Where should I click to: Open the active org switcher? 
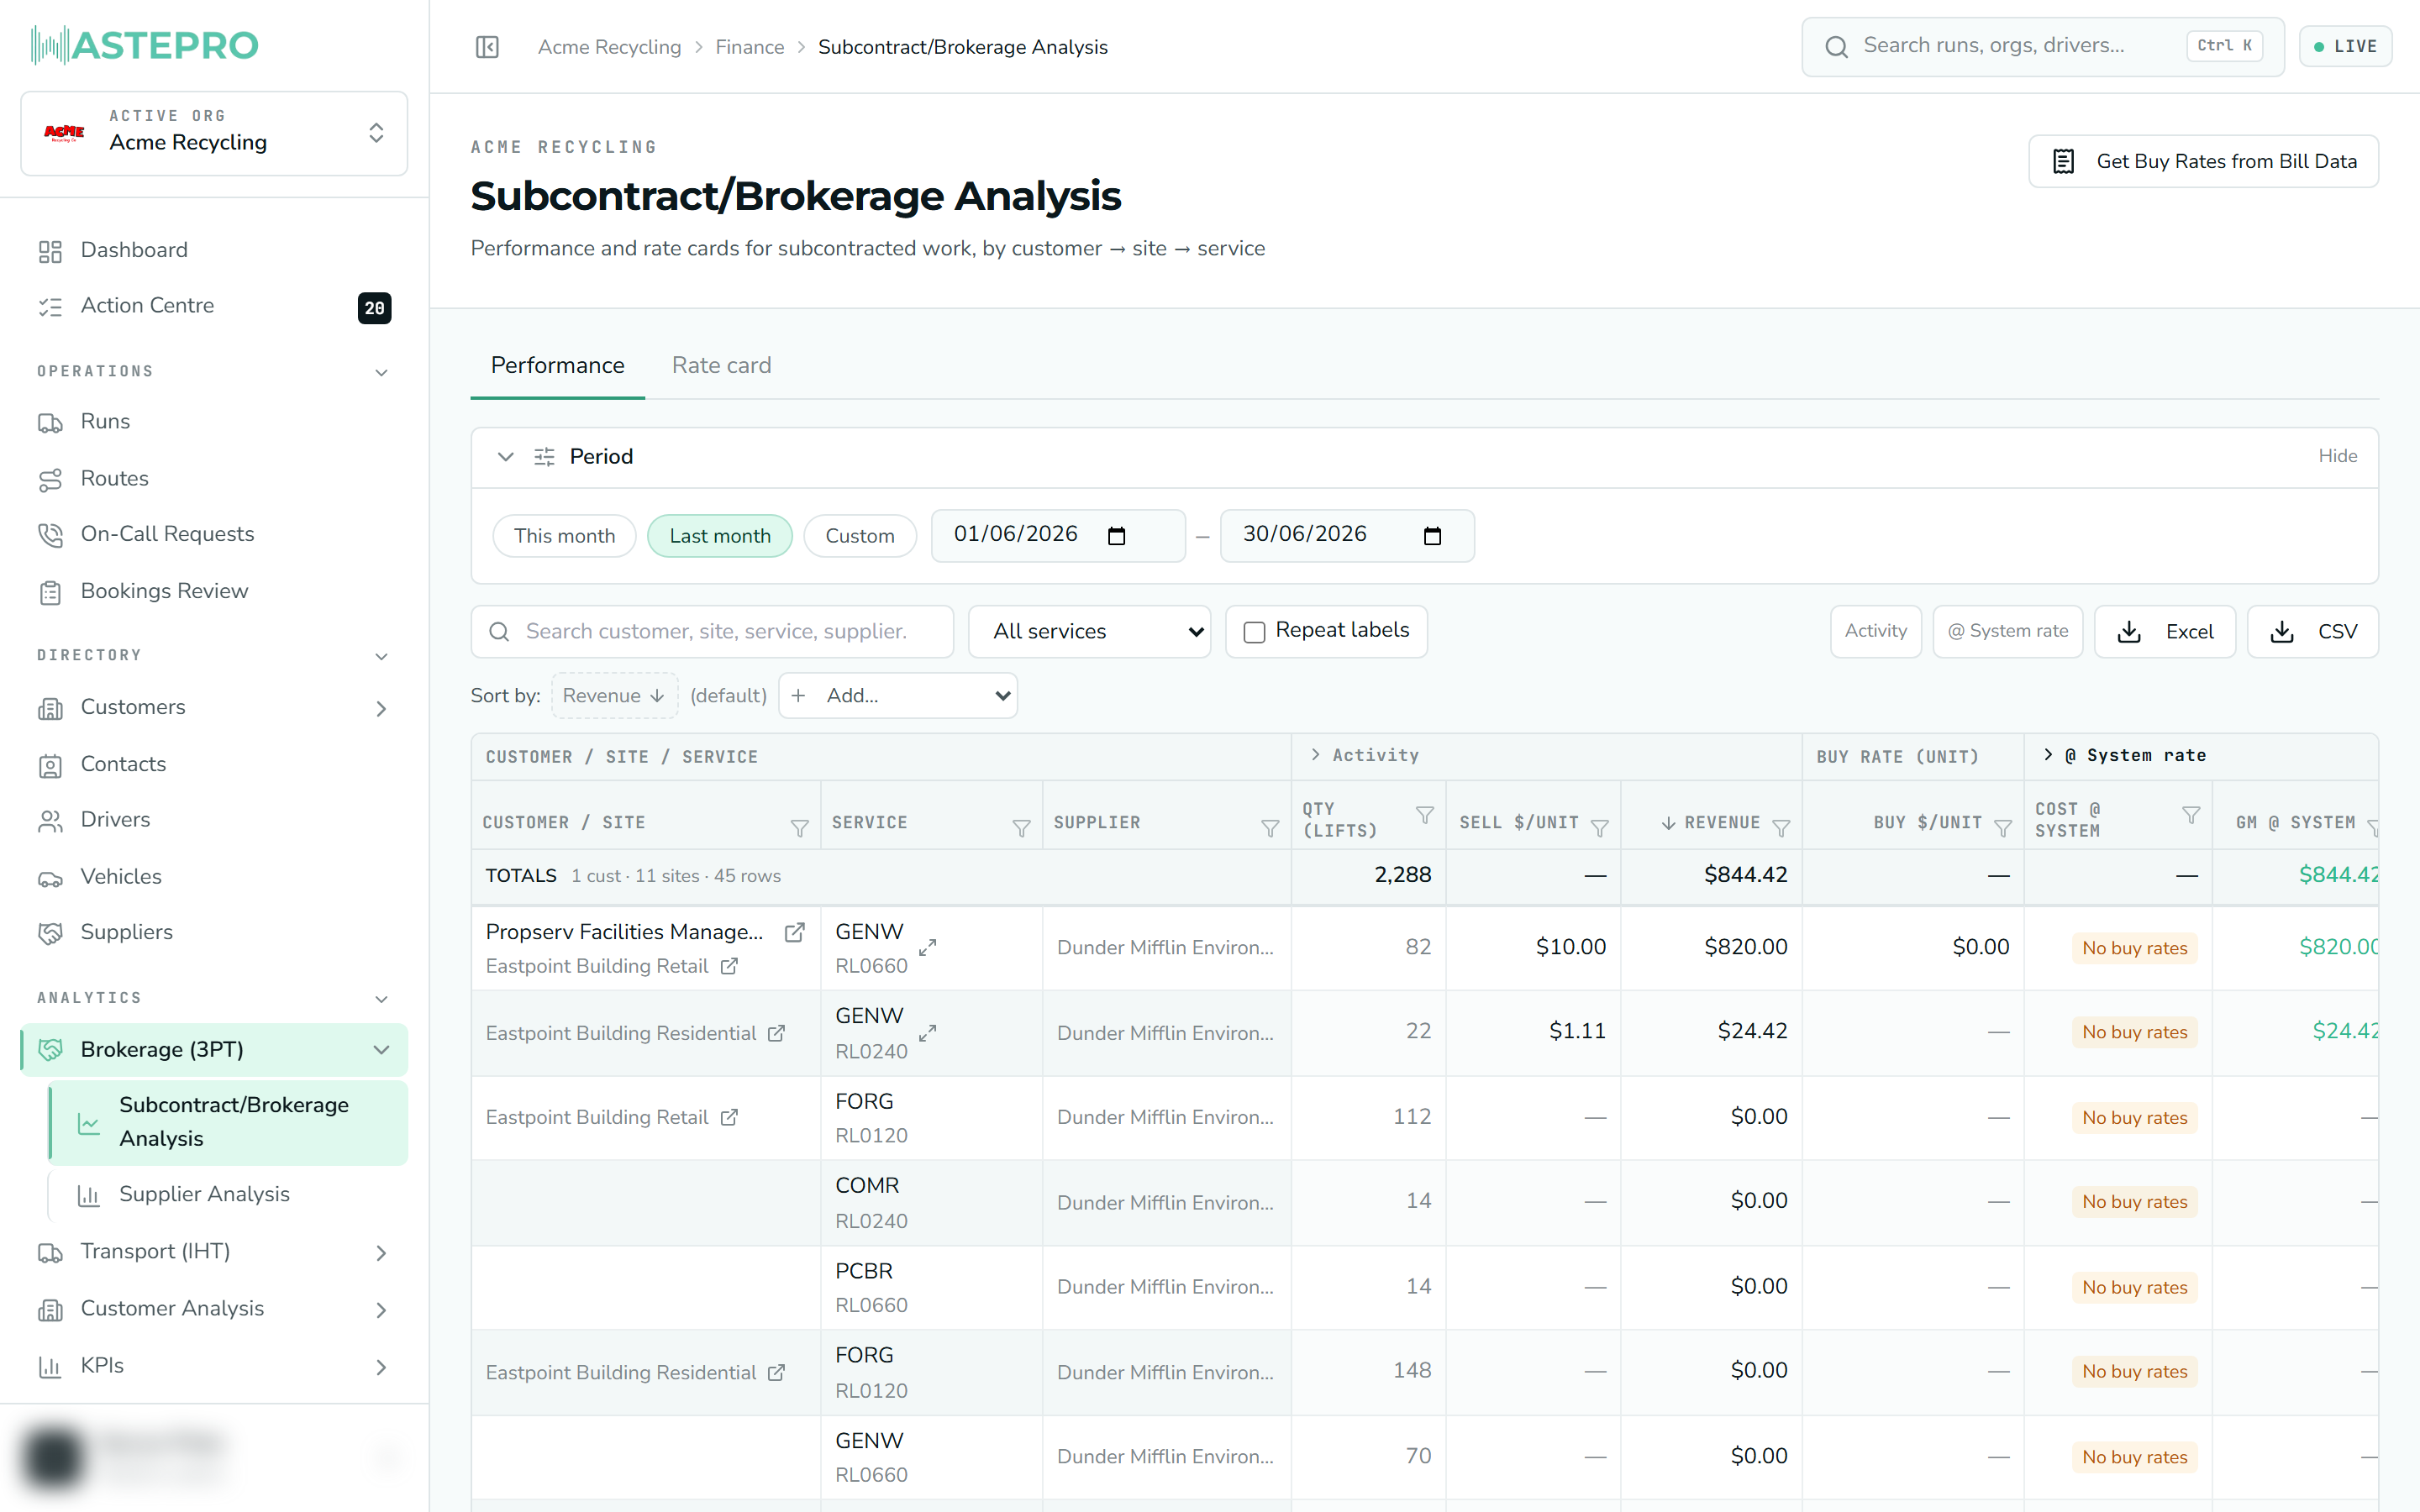pyautogui.click(x=214, y=133)
